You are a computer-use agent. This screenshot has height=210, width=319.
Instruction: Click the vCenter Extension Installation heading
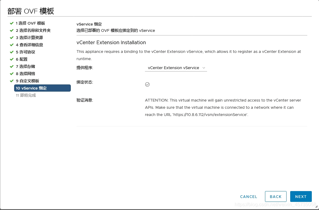[x=111, y=42]
